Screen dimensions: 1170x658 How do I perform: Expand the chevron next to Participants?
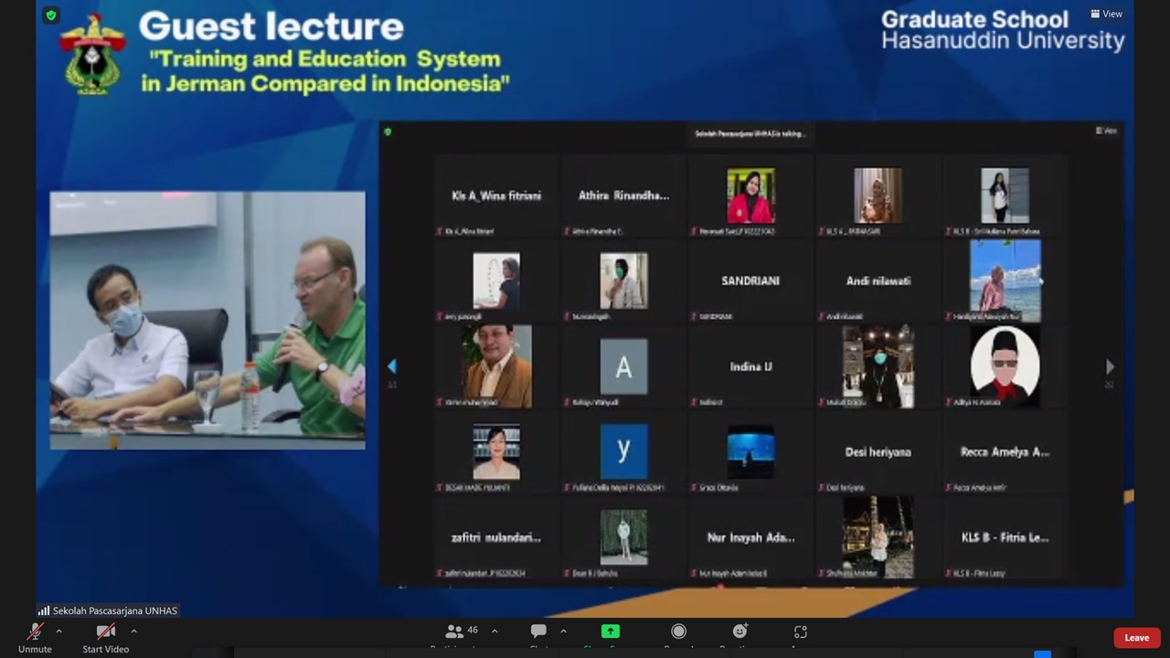(495, 631)
